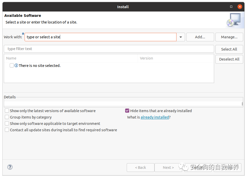Enable 'Contact all update sites during install' option
Screen dimensions: 247x178
coord(7,130)
